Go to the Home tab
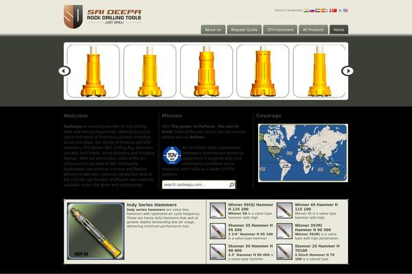 pos(339,29)
